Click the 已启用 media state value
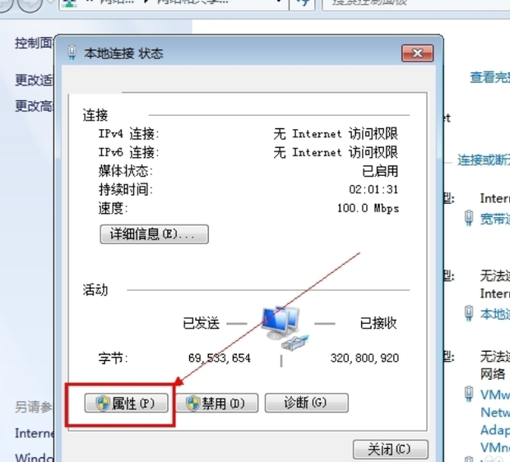 coord(380,171)
